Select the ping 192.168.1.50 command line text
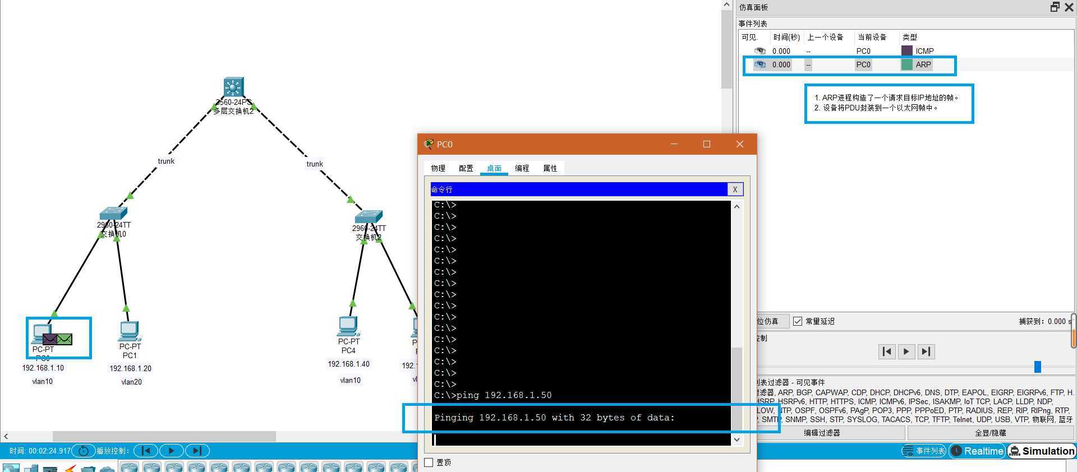 click(x=504, y=395)
